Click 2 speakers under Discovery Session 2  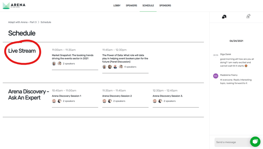click(119, 101)
